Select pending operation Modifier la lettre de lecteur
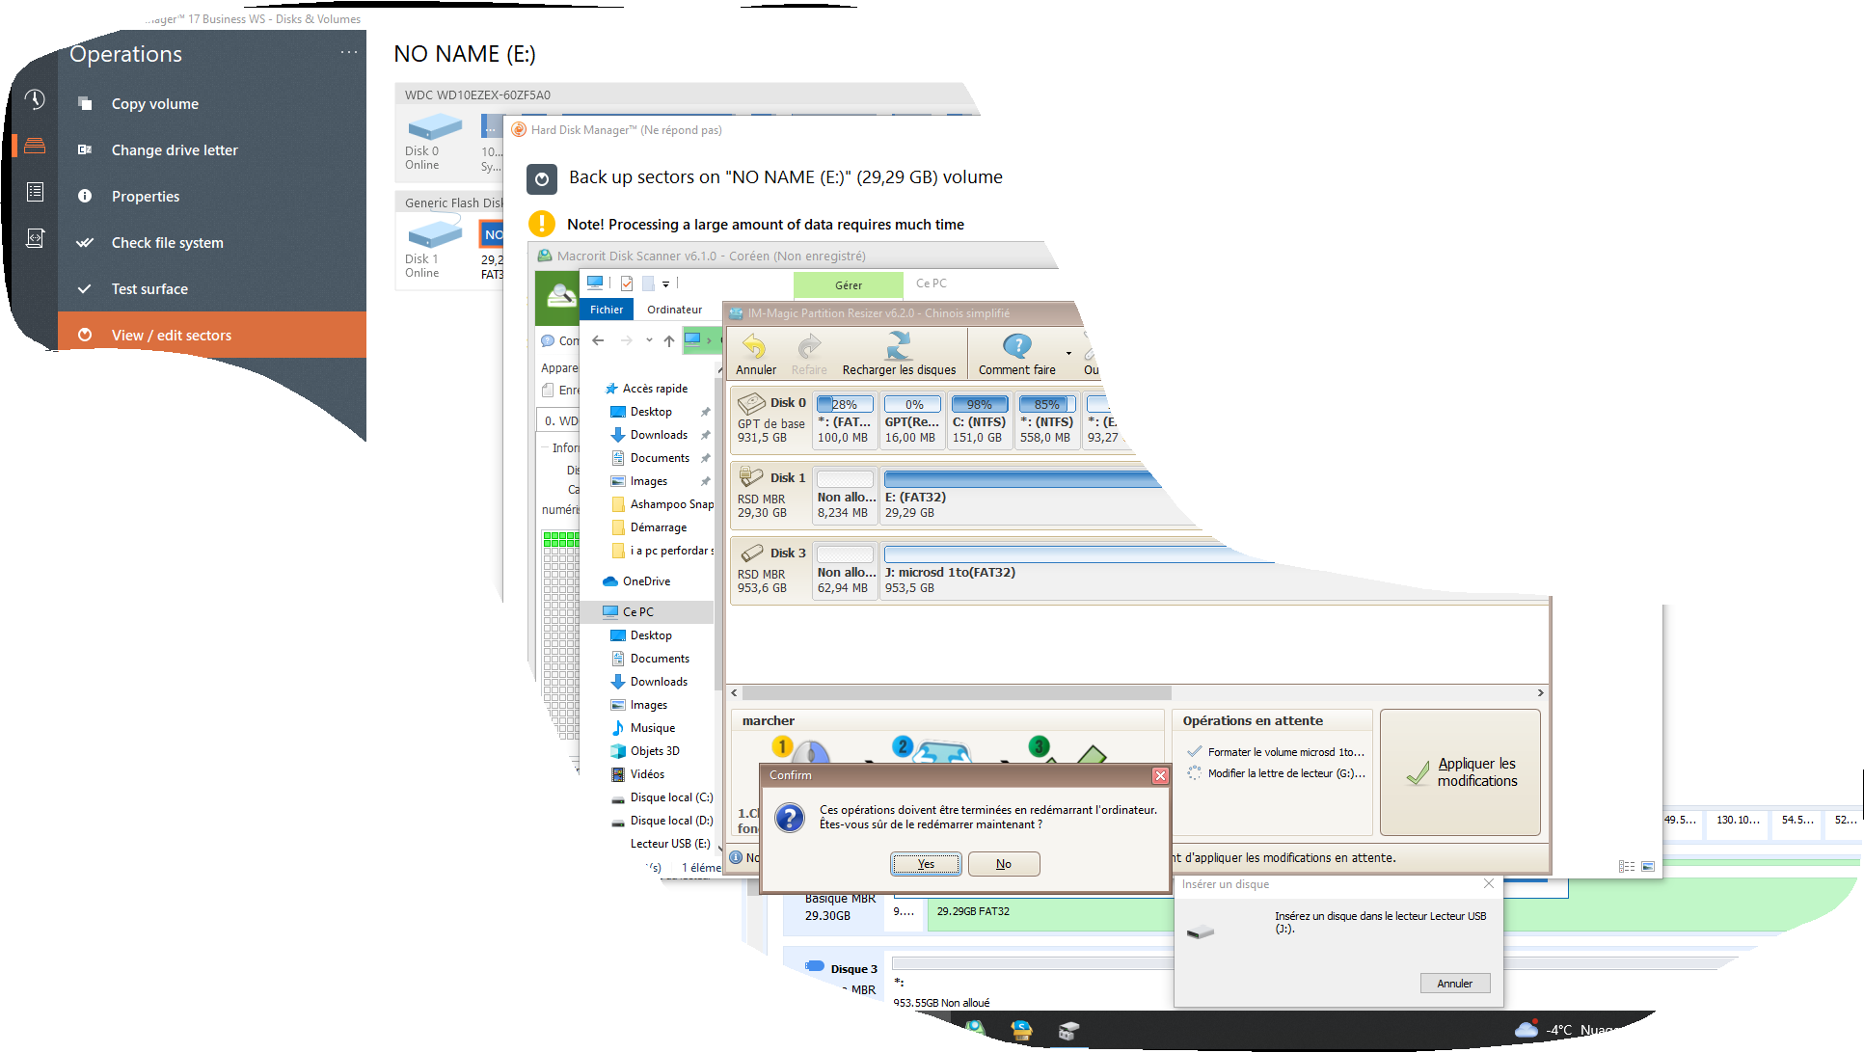Viewport: 1864px width, 1053px height. tap(1276, 773)
